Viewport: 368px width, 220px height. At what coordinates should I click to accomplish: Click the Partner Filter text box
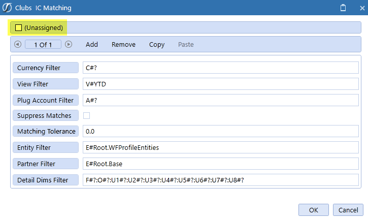coord(220,164)
